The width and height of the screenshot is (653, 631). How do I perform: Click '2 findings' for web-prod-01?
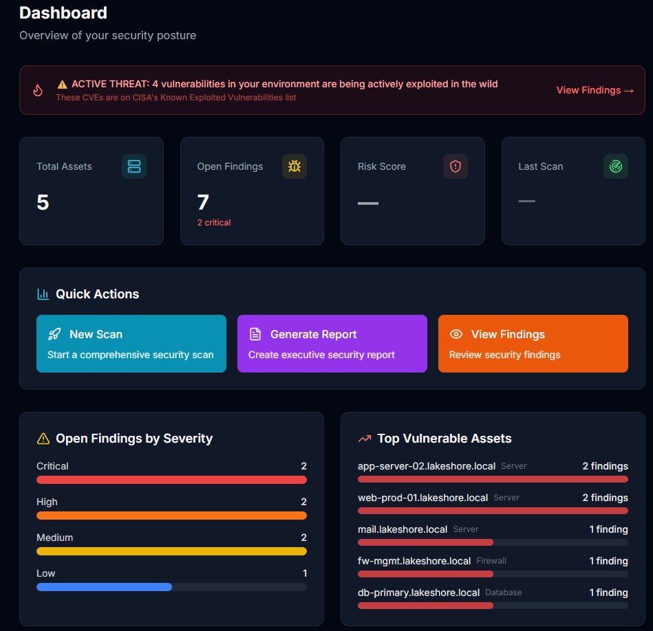(605, 498)
